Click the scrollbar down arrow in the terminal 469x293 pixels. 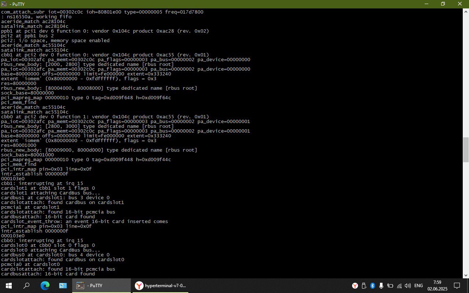click(x=466, y=275)
